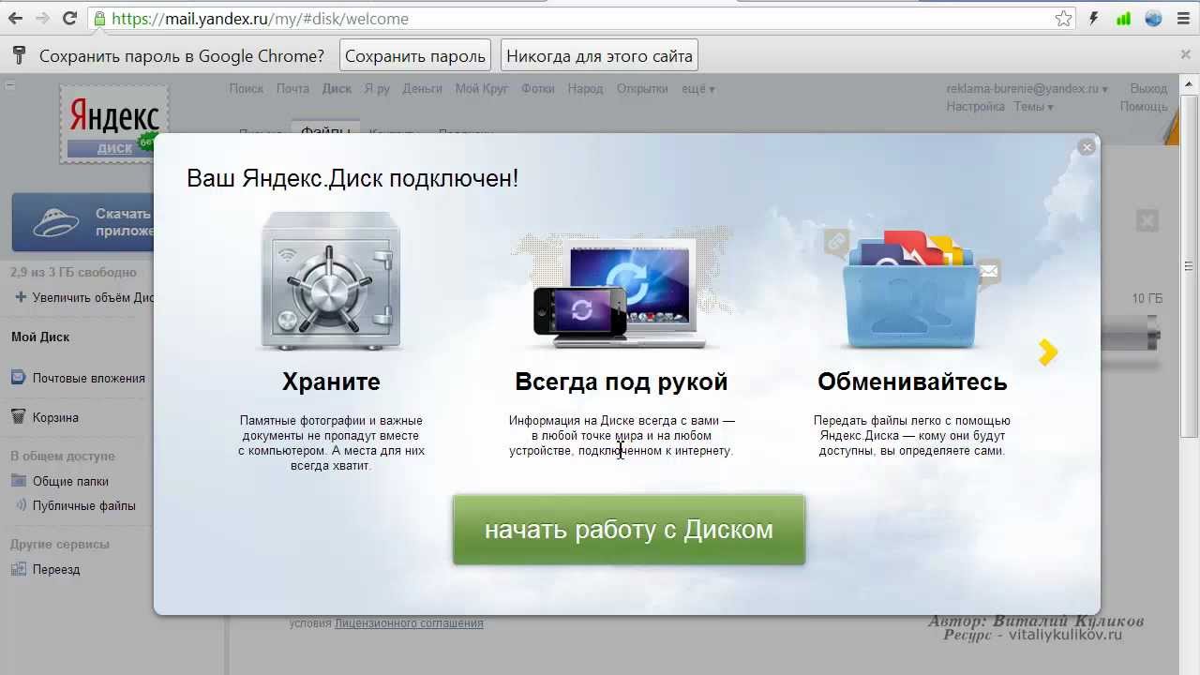Open the Диск service link
The width and height of the screenshot is (1200, 675).
(337, 88)
